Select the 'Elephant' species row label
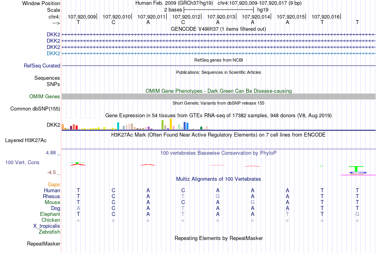 [x=50, y=214]
